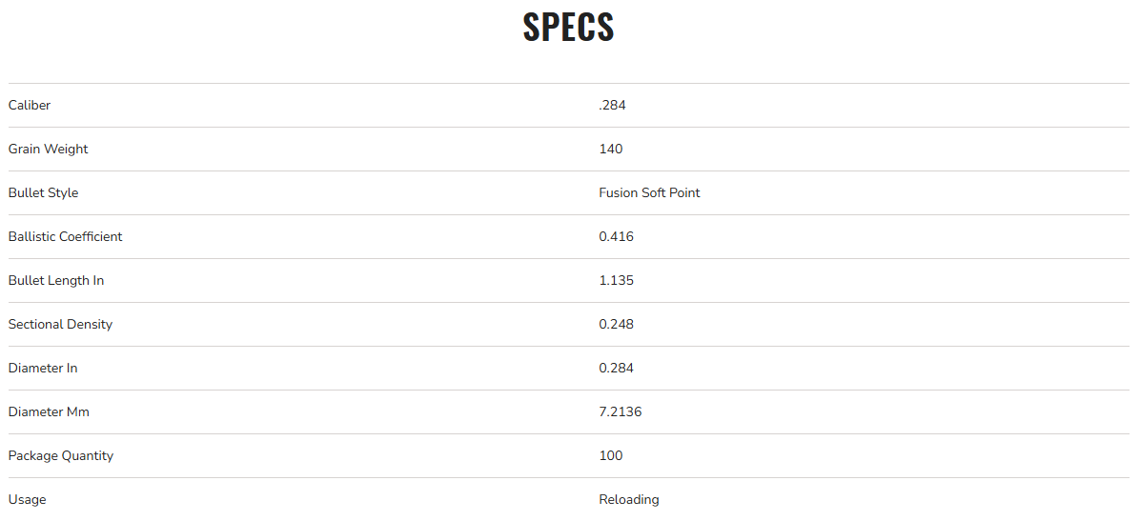
Task: Click the 100 package quantity value
Action: (610, 455)
